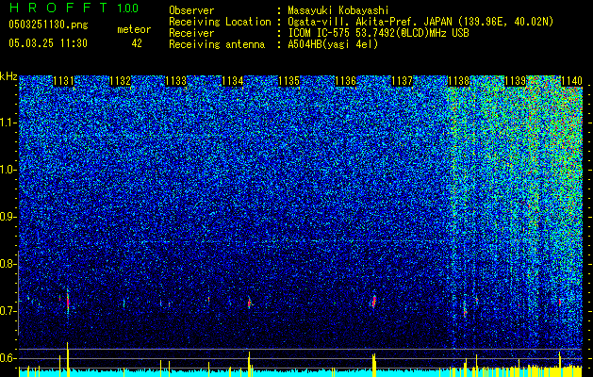Click the A504HB(yagi 4el) antenna text
Image resolution: width=593 pixels, height=377 pixels.
tap(333, 44)
